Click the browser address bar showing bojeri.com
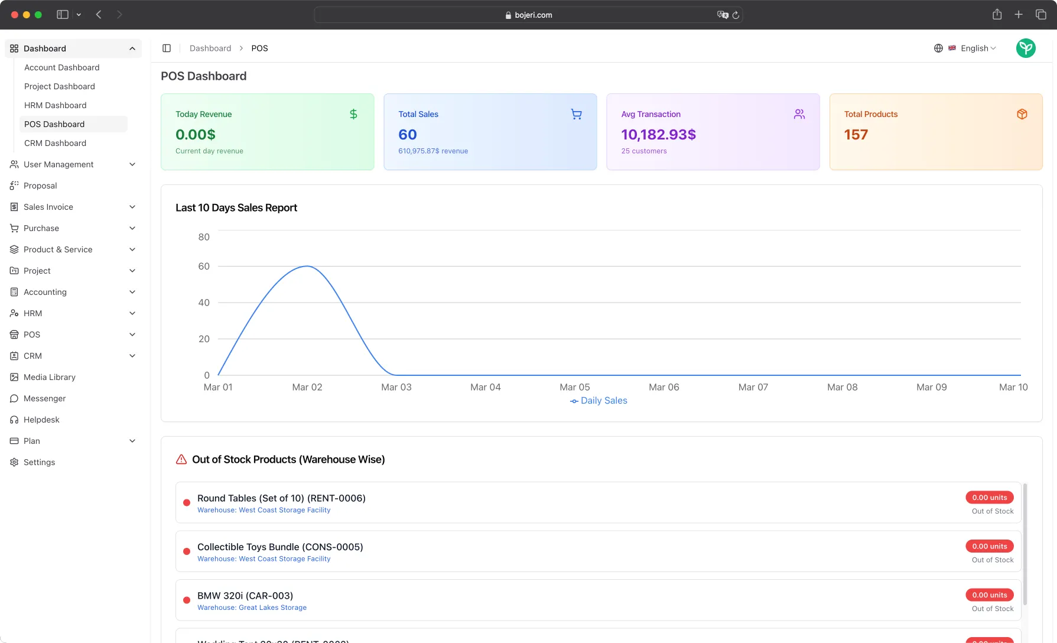 [x=529, y=15]
